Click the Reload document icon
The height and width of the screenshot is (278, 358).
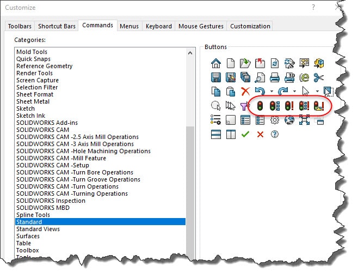(275, 63)
